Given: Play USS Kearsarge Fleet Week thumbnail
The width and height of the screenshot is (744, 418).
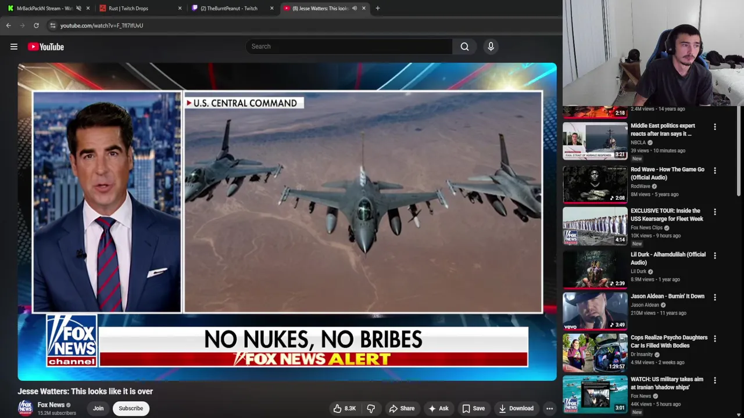Looking at the screenshot, I should (x=595, y=226).
